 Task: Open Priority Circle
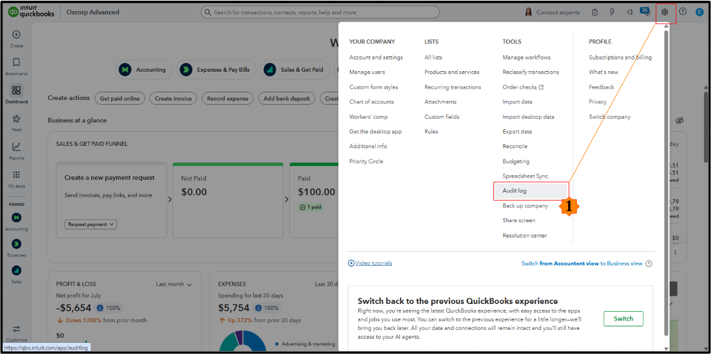click(x=366, y=161)
